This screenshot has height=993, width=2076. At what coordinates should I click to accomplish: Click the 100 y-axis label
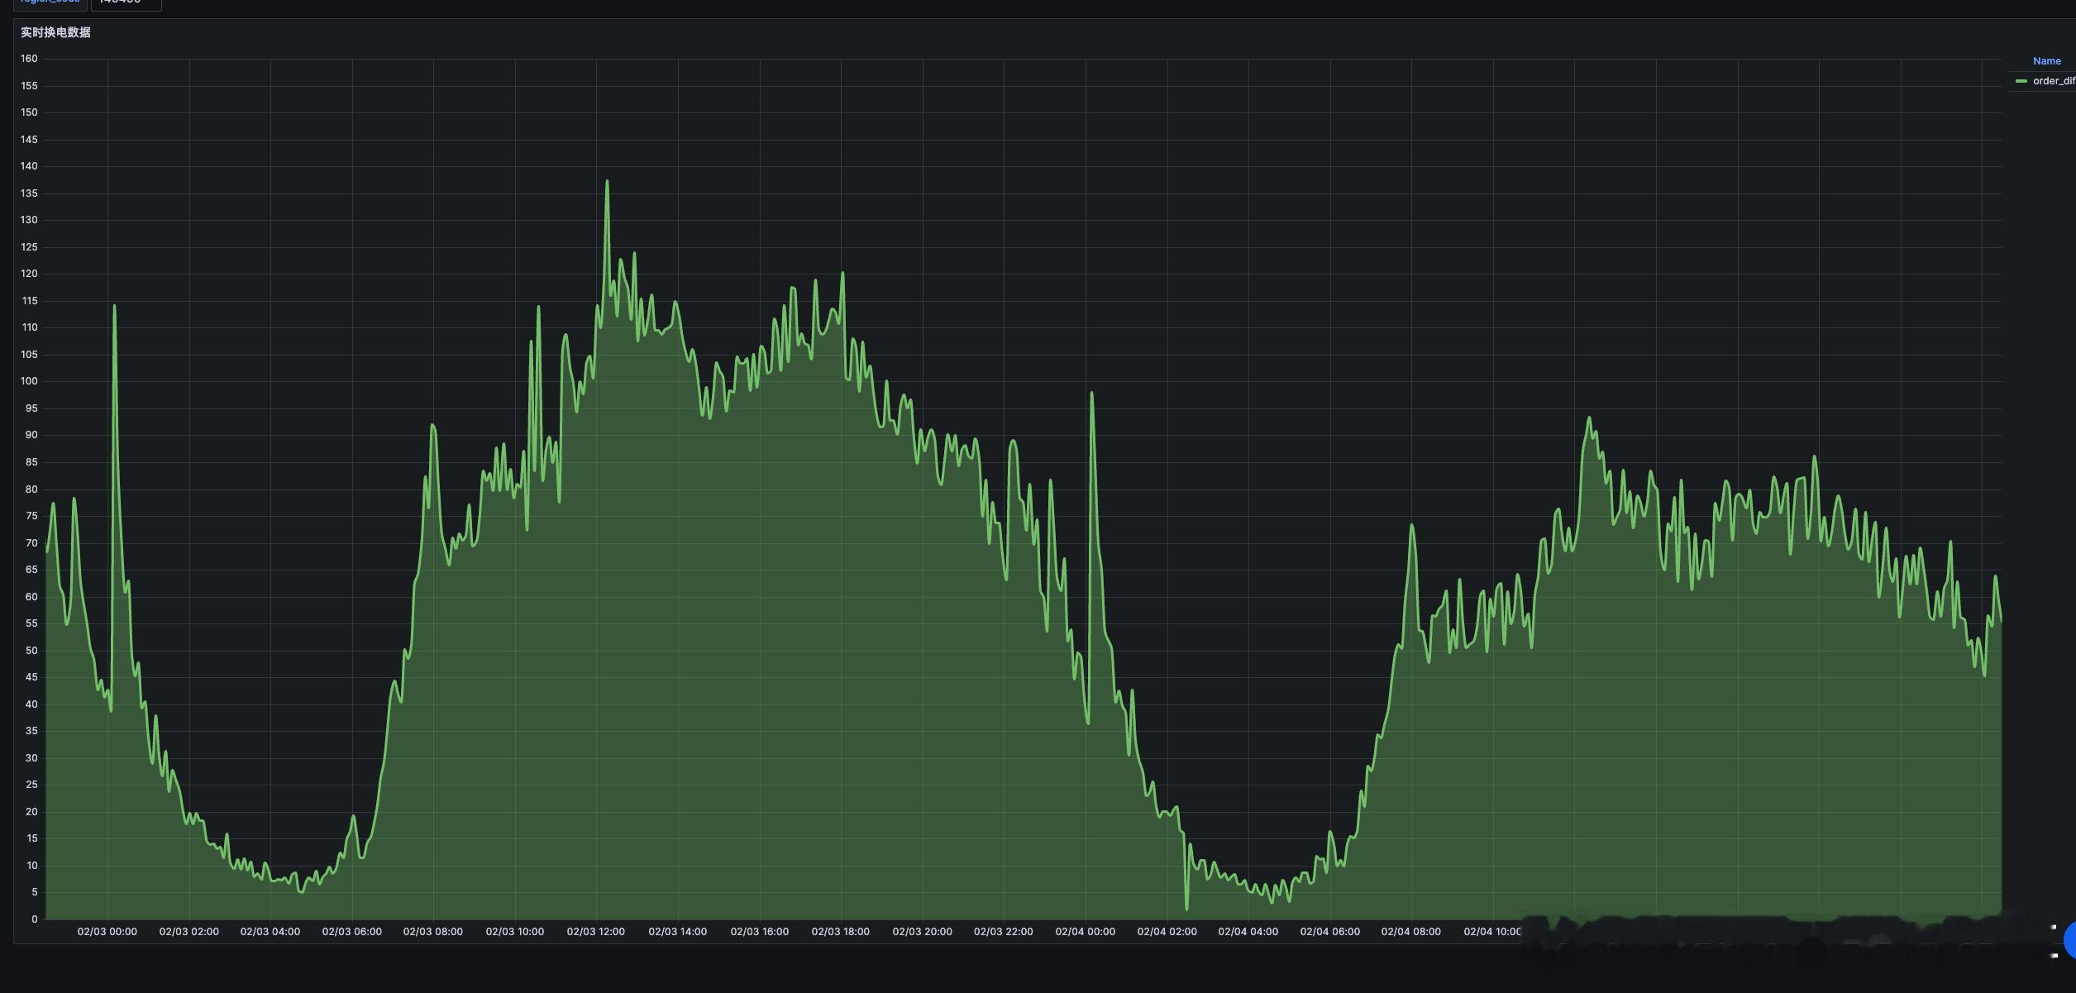coord(29,381)
